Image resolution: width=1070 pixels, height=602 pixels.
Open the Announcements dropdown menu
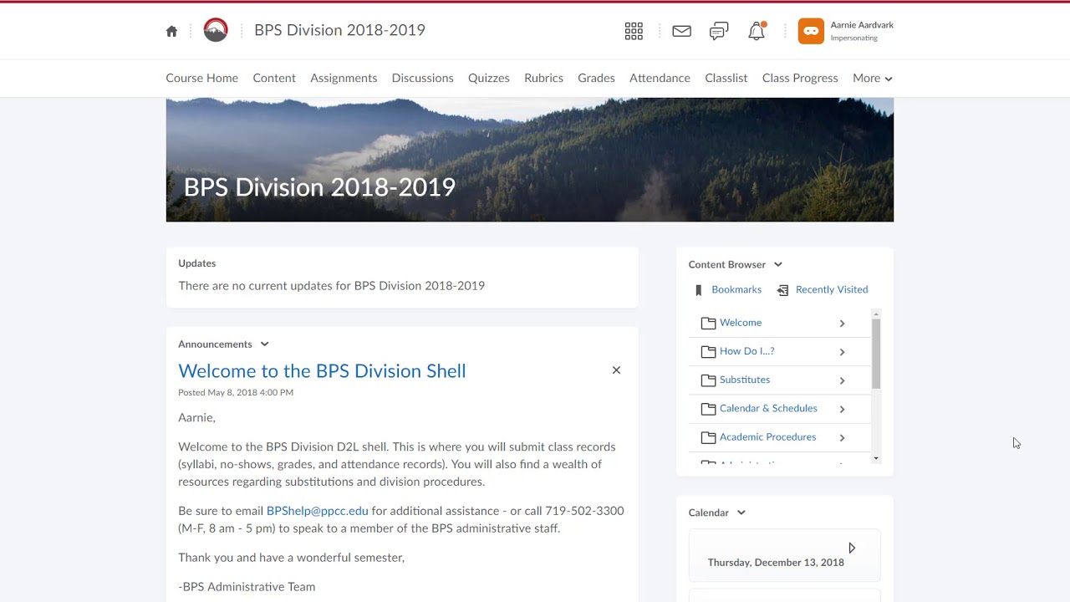point(264,344)
